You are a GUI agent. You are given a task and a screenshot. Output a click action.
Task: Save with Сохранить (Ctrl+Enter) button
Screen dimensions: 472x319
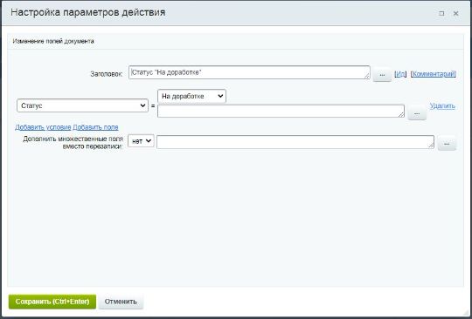(x=52, y=302)
